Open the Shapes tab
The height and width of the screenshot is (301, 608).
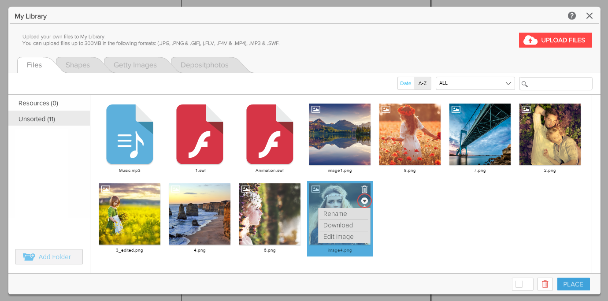click(78, 65)
